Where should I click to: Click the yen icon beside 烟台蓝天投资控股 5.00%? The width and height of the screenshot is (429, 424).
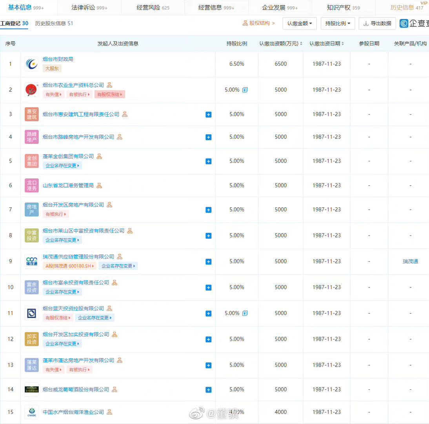click(x=245, y=313)
